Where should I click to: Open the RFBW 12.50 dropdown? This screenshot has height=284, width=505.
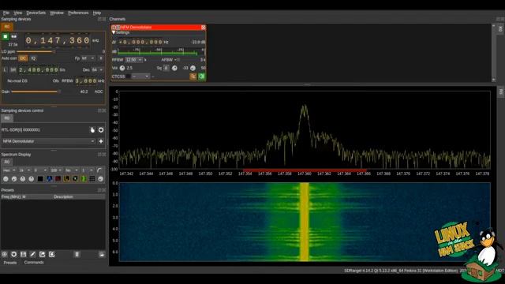133,60
